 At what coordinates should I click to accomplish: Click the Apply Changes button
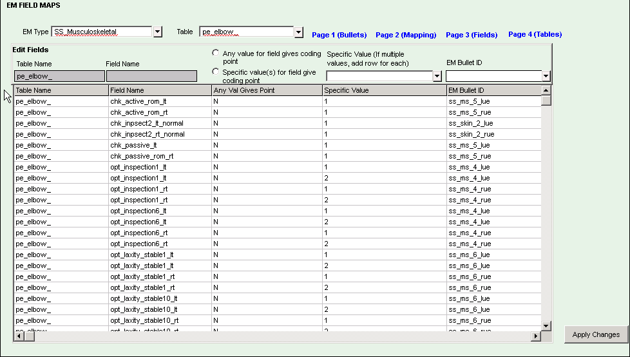[596, 334]
